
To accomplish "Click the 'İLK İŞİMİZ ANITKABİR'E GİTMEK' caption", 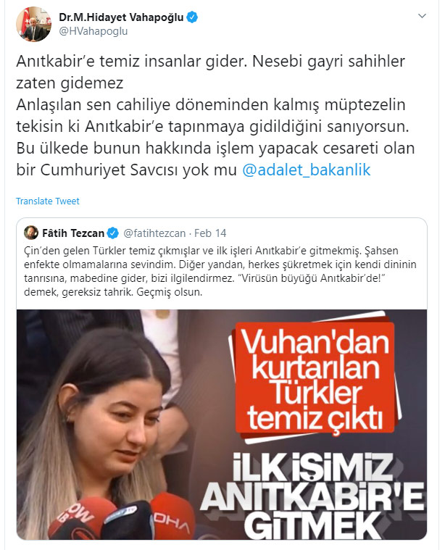I will [312, 496].
